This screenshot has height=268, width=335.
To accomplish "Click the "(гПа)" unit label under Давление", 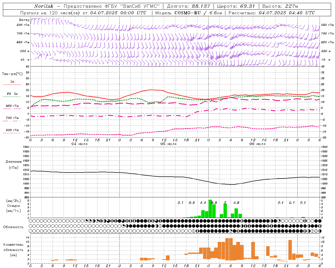I will [x=14, y=167].
